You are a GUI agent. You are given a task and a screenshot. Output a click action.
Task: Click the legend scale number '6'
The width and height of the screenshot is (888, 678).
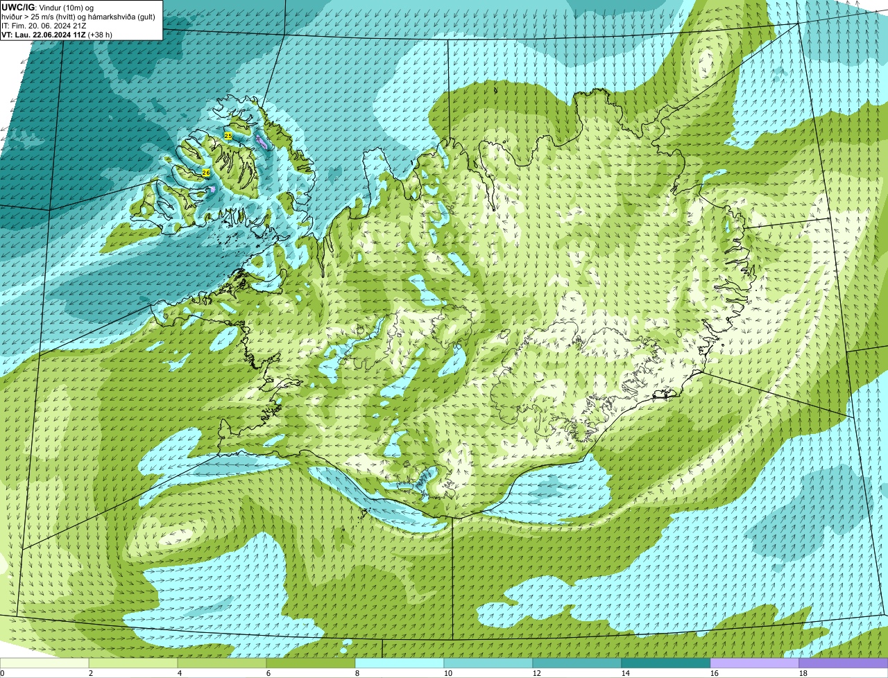268,673
